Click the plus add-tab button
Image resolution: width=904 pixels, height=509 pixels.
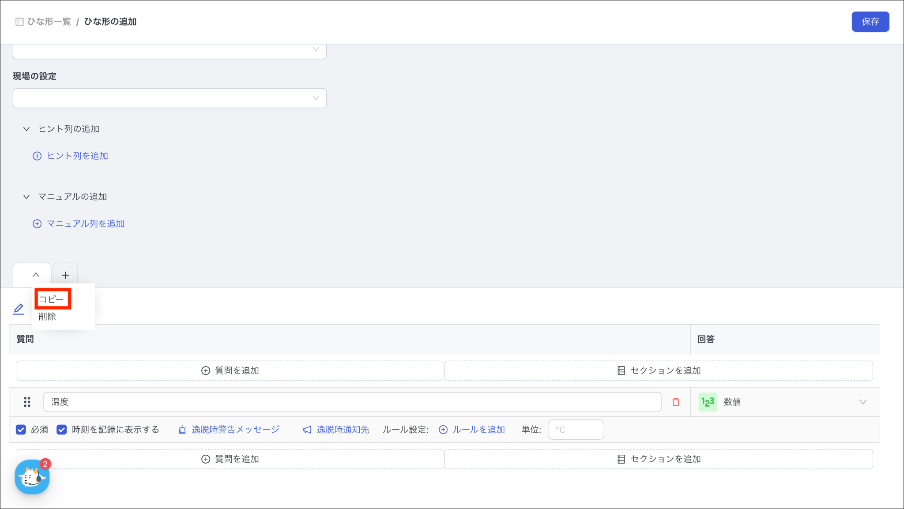pos(65,275)
